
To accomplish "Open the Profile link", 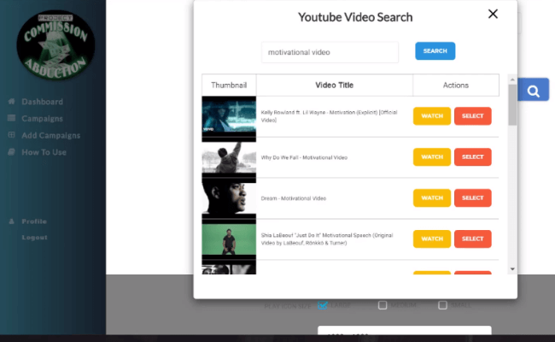I will tap(34, 221).
